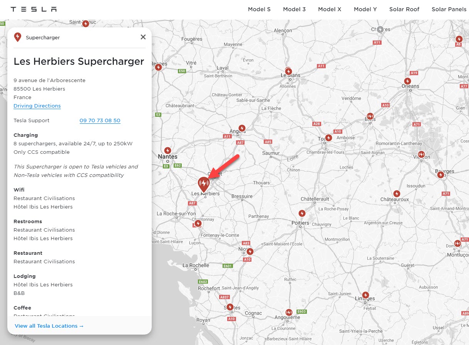This screenshot has width=469, height=345.
Task: Open the Driving Directions link
Action: tap(37, 106)
